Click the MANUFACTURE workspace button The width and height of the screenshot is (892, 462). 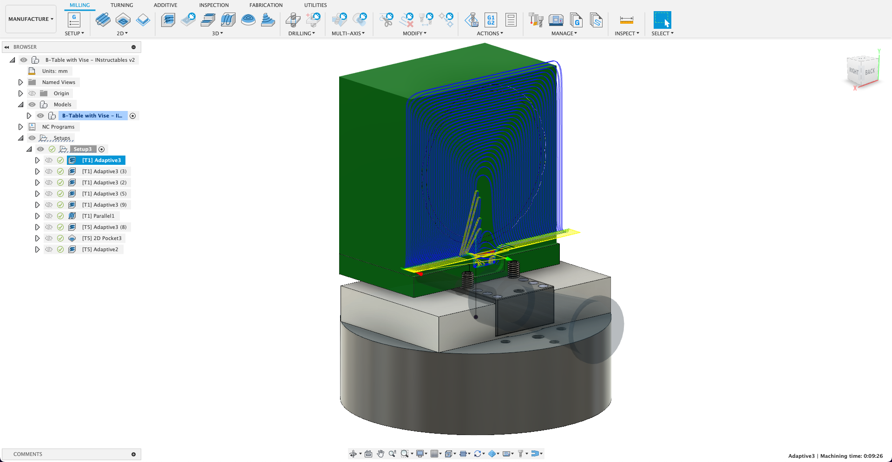[x=31, y=19]
